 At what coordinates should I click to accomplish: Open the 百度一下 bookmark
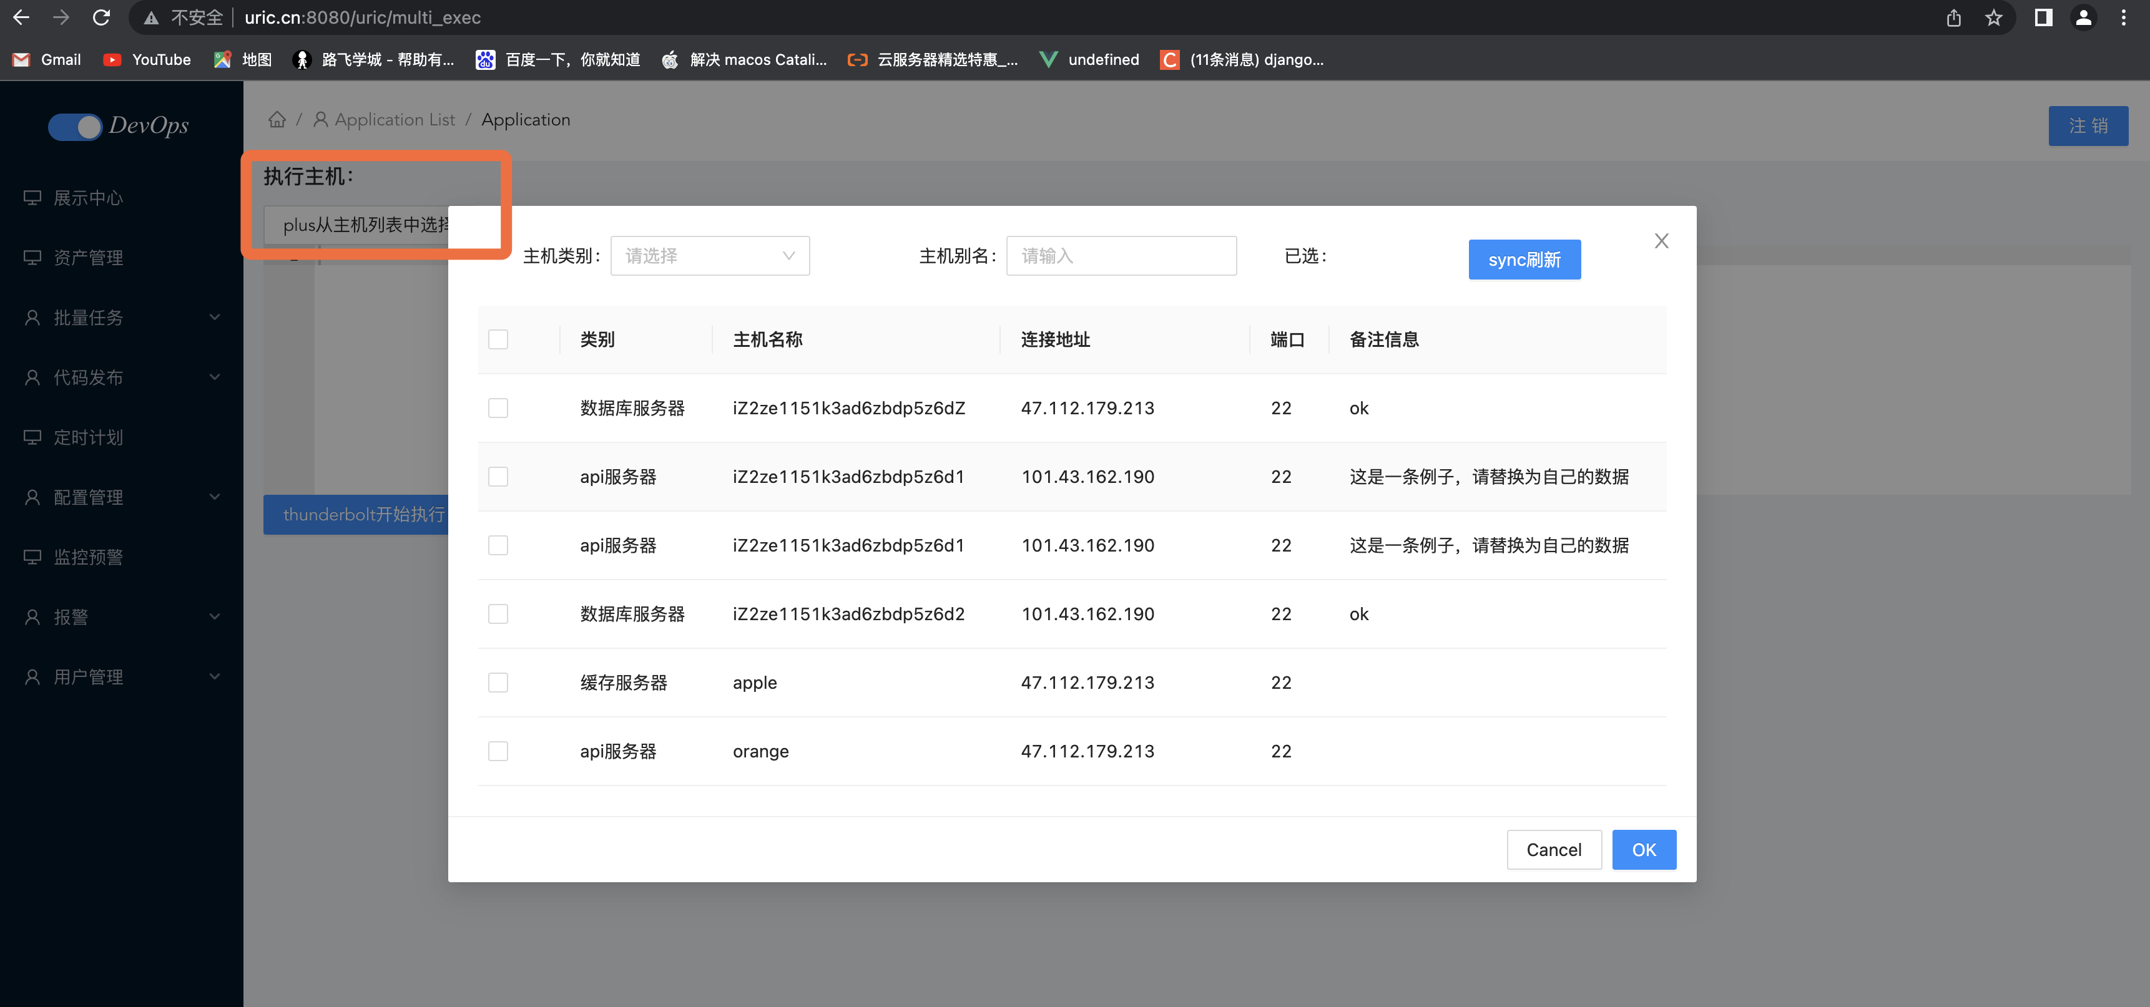[557, 59]
